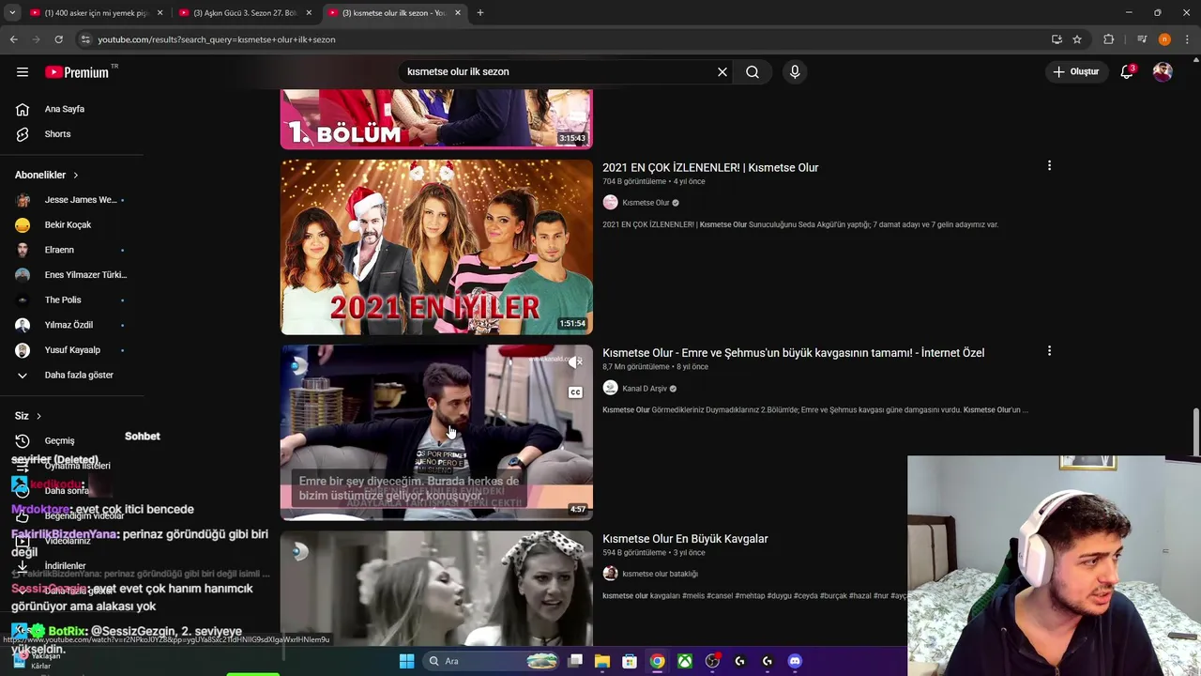Click the Oluştur create button
This screenshot has height=676, width=1201.
pyautogui.click(x=1075, y=71)
